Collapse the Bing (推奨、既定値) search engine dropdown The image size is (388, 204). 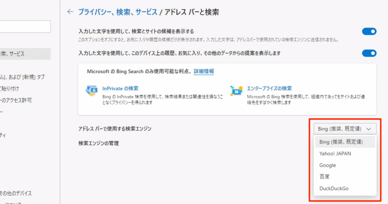point(345,129)
